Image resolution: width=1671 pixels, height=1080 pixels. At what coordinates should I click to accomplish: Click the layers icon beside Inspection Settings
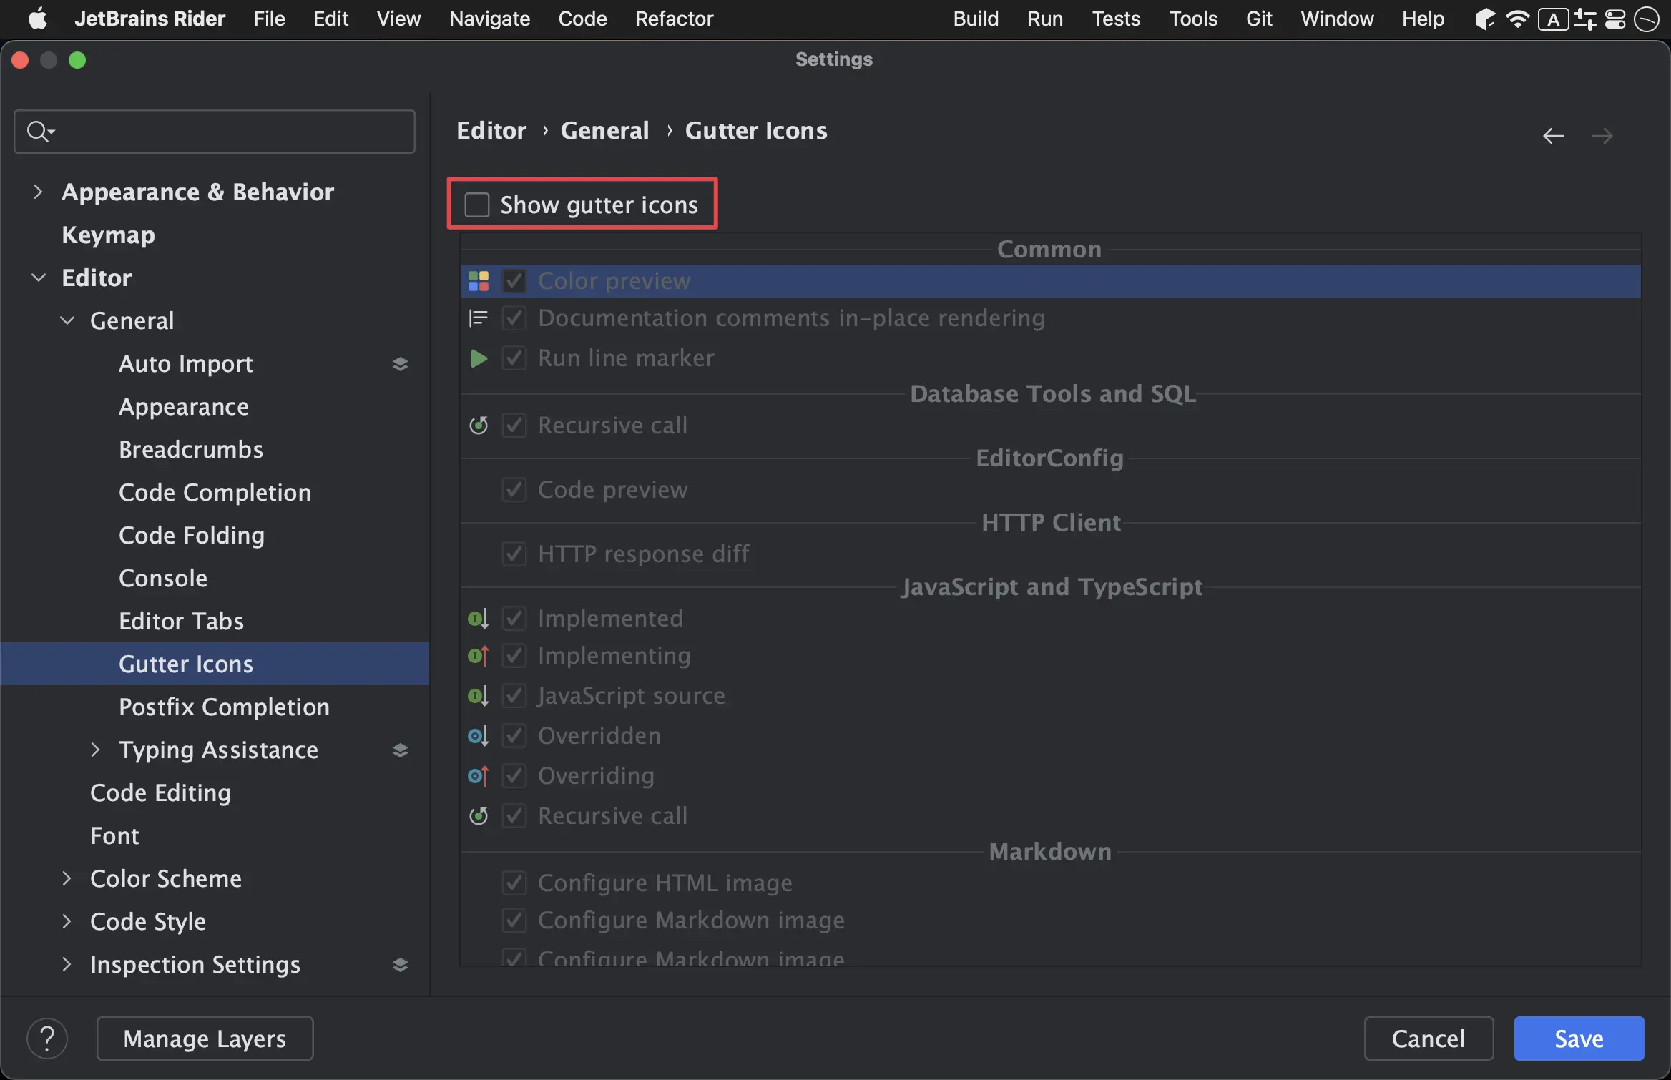tap(401, 965)
